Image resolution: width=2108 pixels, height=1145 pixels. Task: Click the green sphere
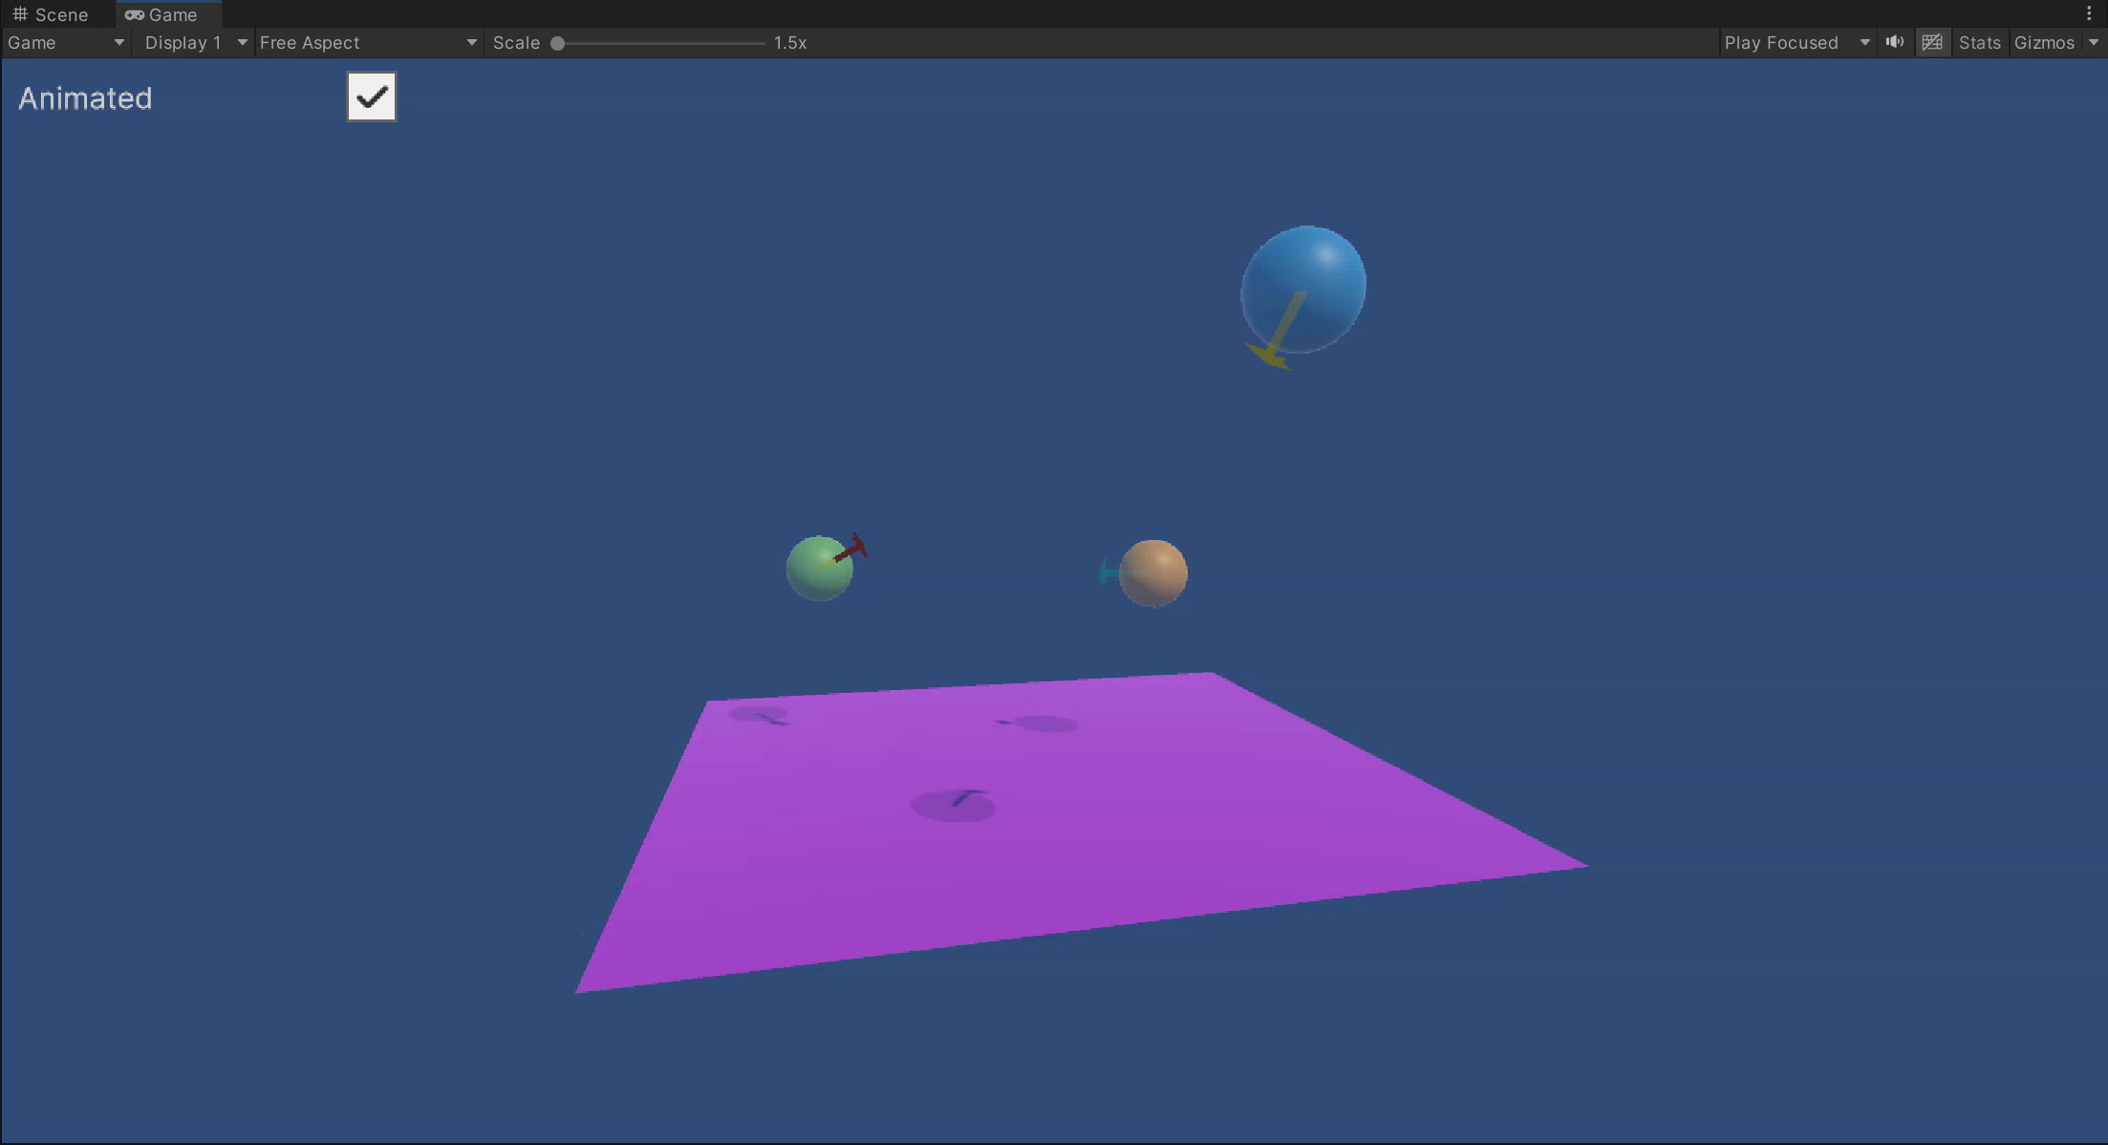tap(819, 569)
